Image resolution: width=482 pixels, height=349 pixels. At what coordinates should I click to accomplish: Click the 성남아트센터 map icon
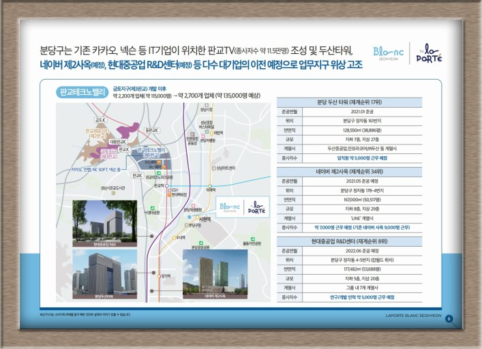coord(214,168)
